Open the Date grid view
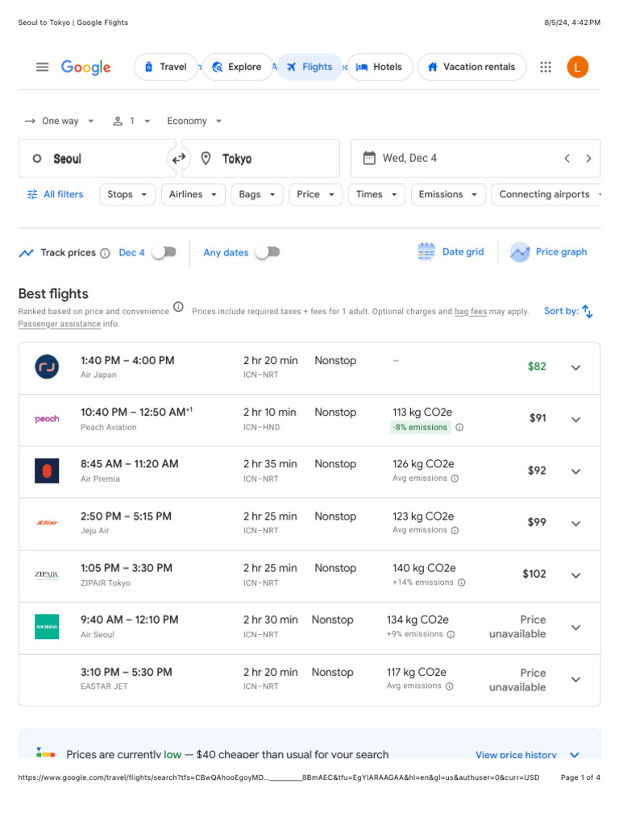This screenshot has width=619, height=825. coord(451,252)
